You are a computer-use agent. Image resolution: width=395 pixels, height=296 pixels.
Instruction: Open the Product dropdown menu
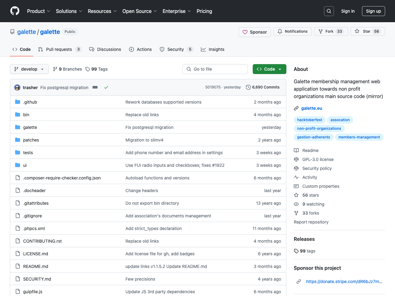[39, 11]
